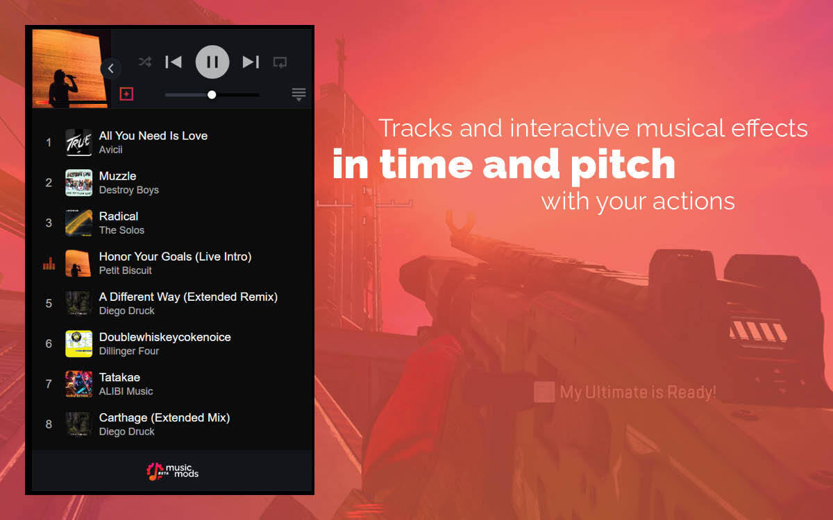Collapse player with left chevron
The image size is (833, 520).
pos(110,68)
